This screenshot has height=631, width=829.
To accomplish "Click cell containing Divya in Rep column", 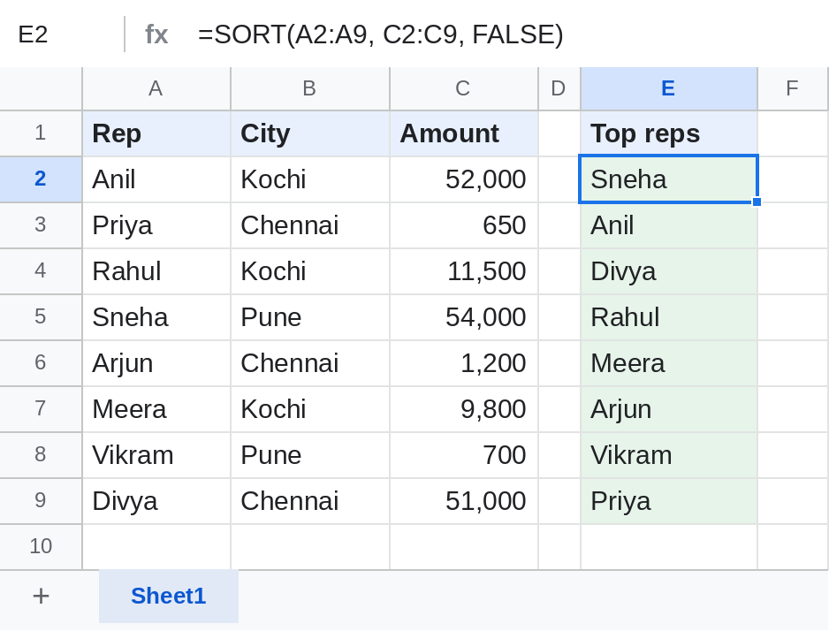I will [156, 501].
